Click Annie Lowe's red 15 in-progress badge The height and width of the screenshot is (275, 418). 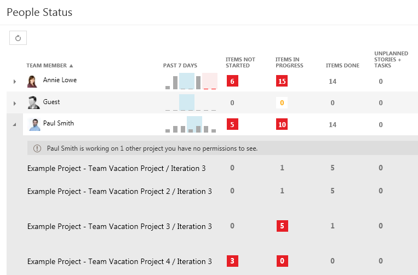[282, 81]
